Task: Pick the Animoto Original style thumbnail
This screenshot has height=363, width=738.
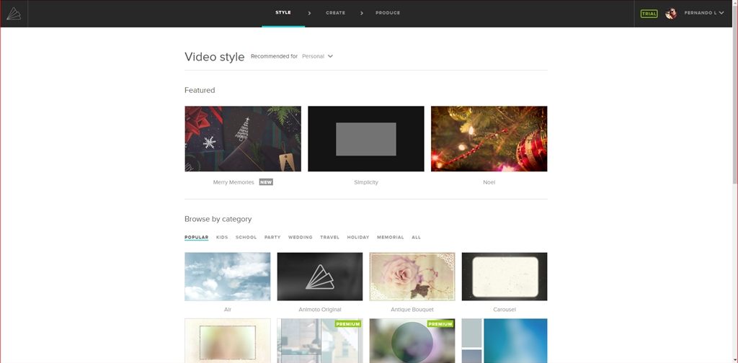Action: pos(320,277)
